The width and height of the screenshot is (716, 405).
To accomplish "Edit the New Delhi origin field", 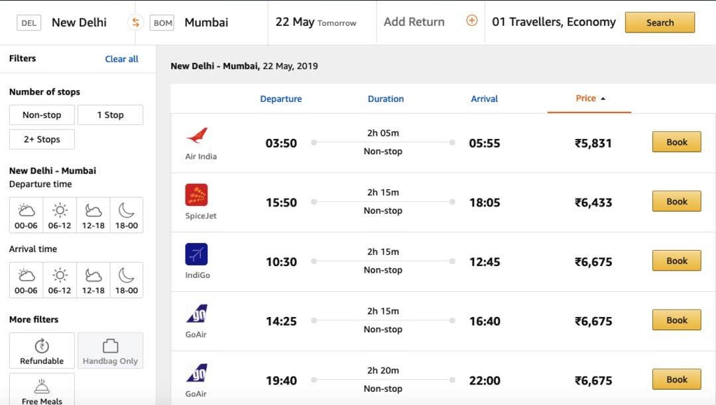I will [x=79, y=22].
